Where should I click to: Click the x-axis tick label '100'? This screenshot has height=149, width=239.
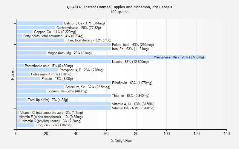167,134
